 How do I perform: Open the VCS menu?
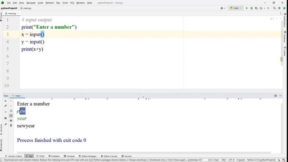tap(72, 3)
